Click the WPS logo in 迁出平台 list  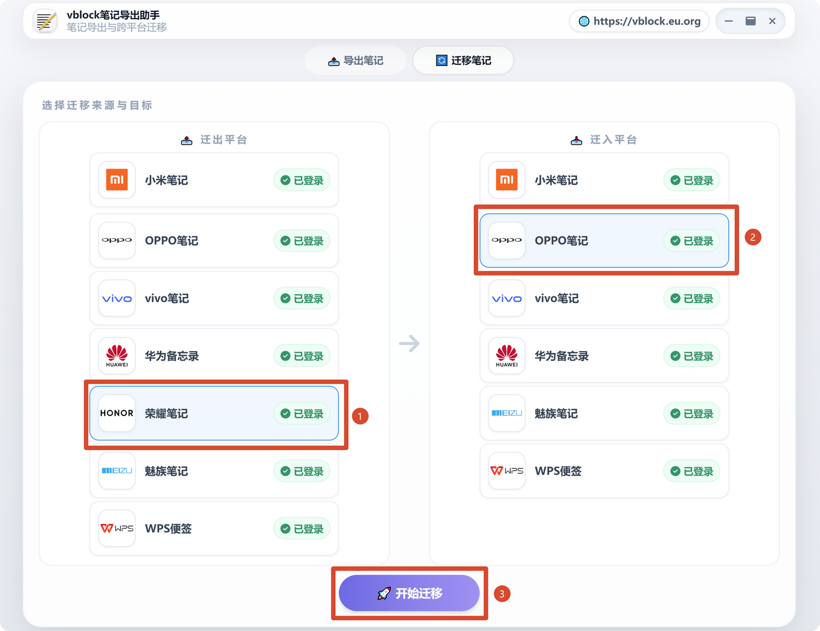tap(117, 528)
